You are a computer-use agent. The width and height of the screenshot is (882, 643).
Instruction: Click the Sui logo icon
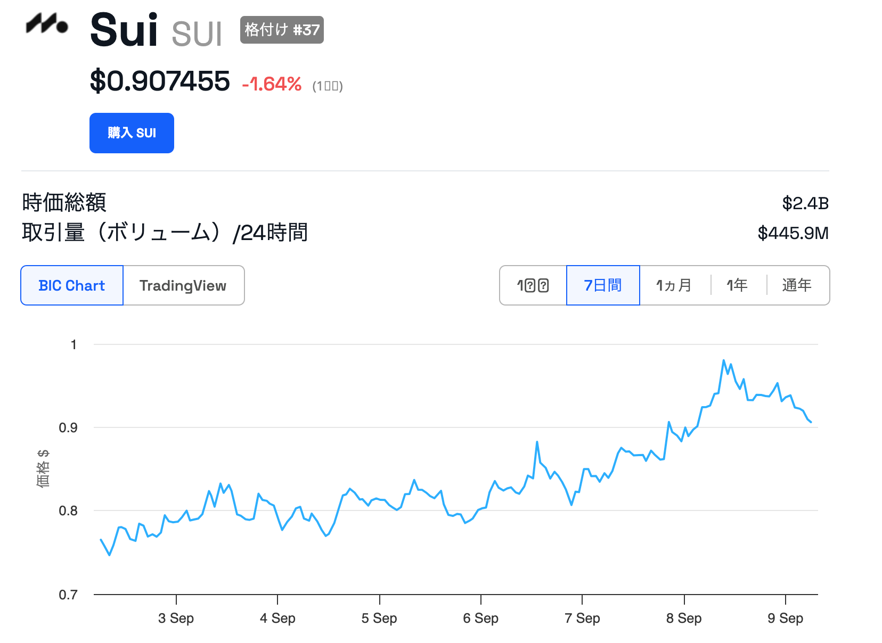(x=47, y=23)
